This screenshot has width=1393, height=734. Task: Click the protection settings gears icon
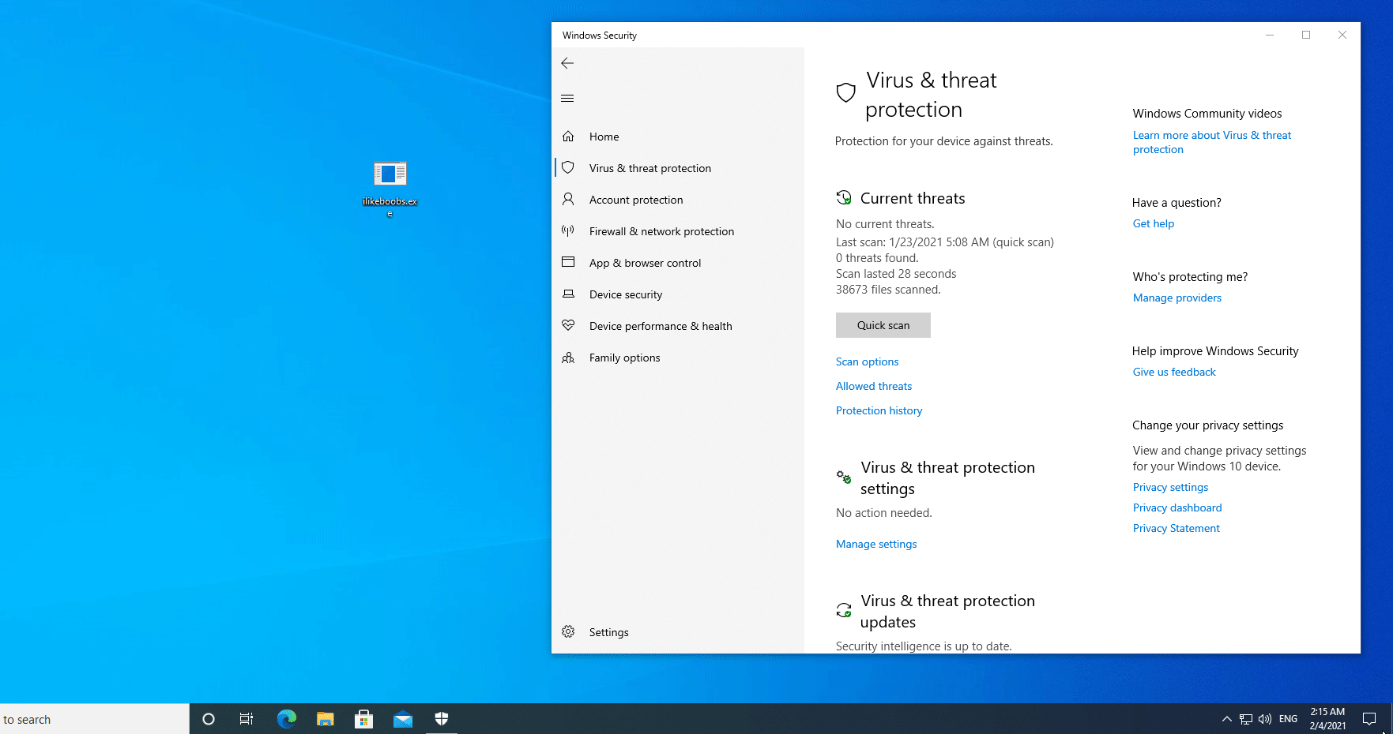coord(844,477)
